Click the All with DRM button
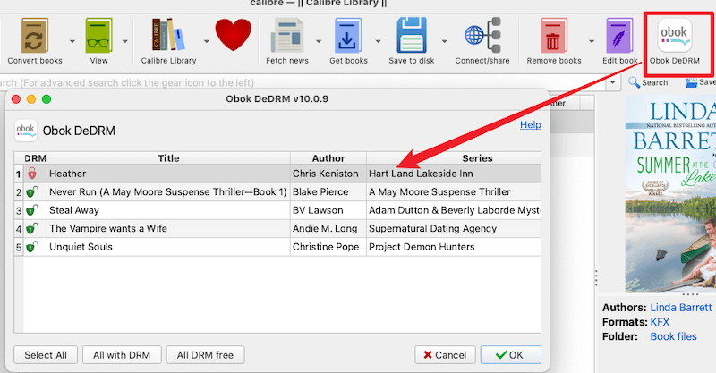The width and height of the screenshot is (716, 373). (x=122, y=355)
